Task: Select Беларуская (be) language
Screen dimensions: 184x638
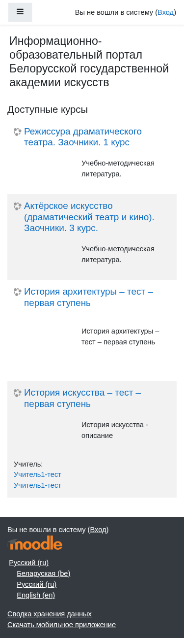Action: point(43,573)
